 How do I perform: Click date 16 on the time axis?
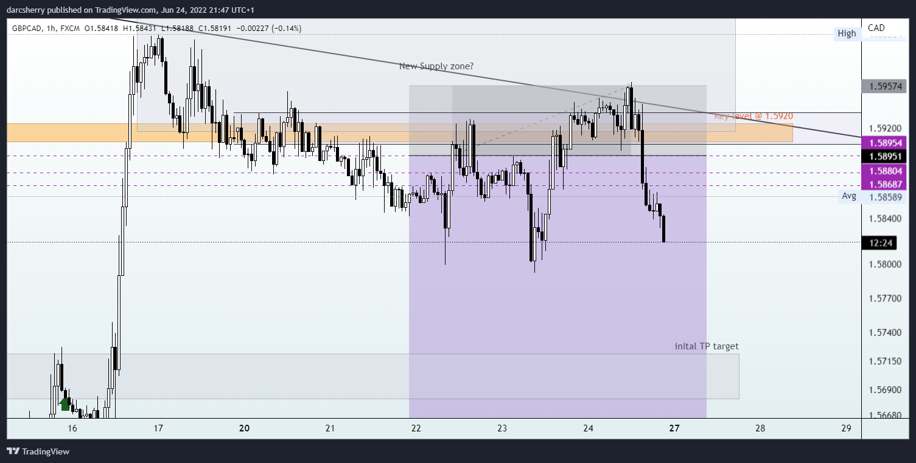click(72, 428)
